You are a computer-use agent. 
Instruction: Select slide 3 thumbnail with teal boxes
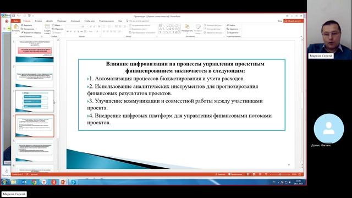point(35,101)
